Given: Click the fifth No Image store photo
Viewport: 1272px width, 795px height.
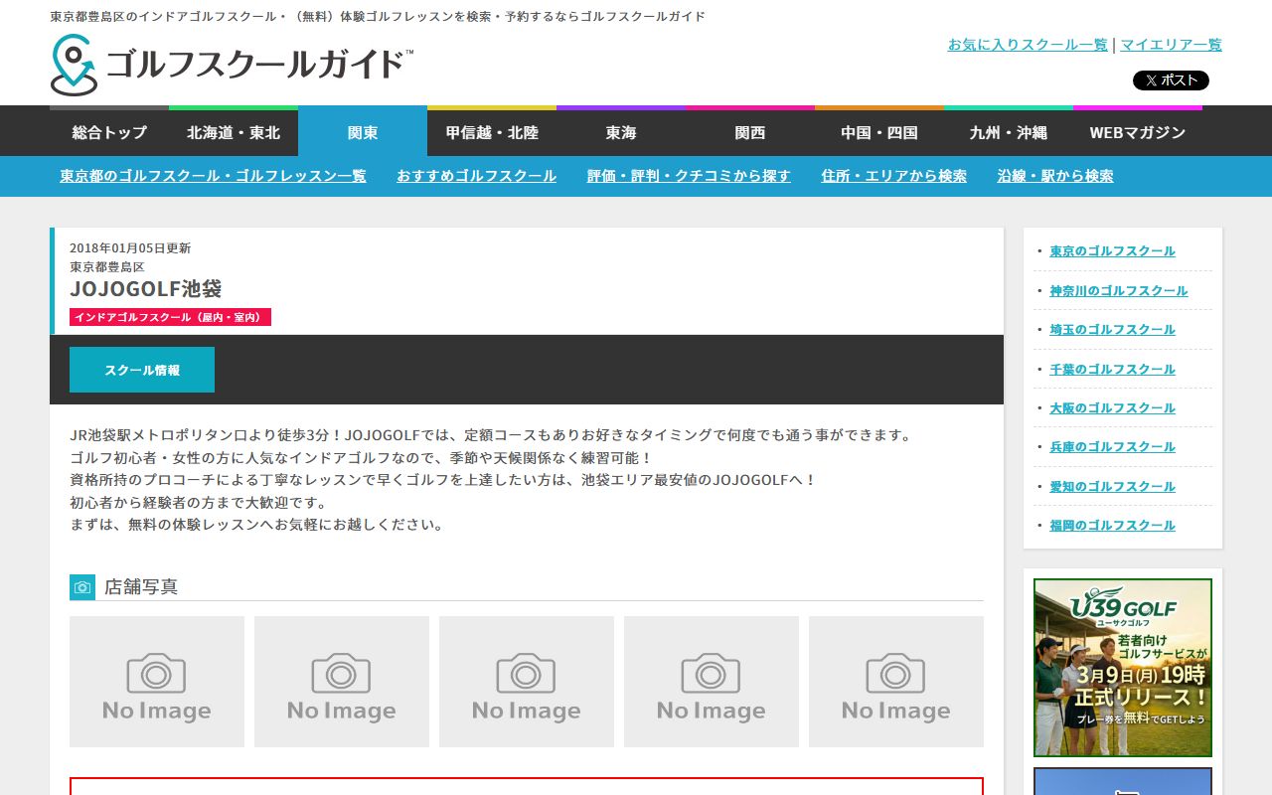Looking at the screenshot, I should [896, 682].
